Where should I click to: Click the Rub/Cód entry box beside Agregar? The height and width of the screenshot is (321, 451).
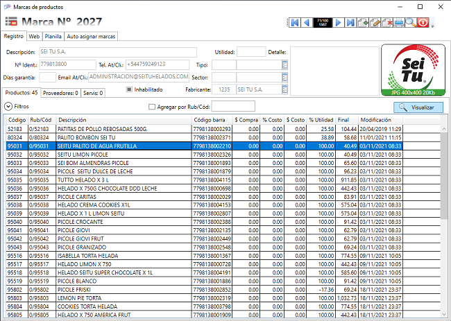click(x=233, y=106)
